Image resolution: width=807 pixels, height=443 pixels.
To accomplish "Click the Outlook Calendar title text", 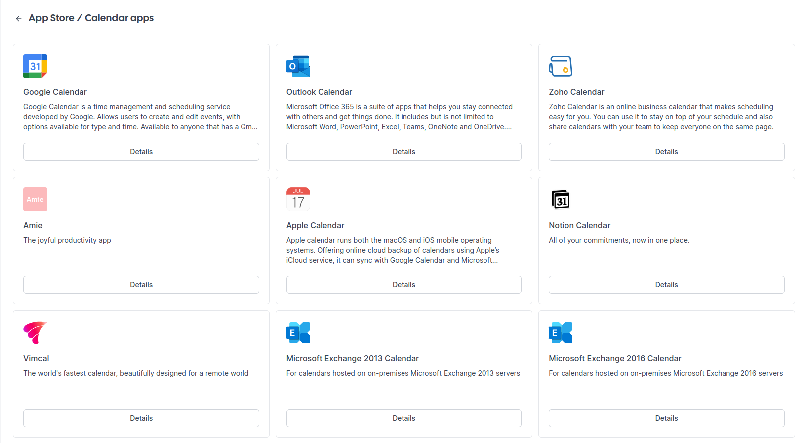I will click(x=319, y=92).
